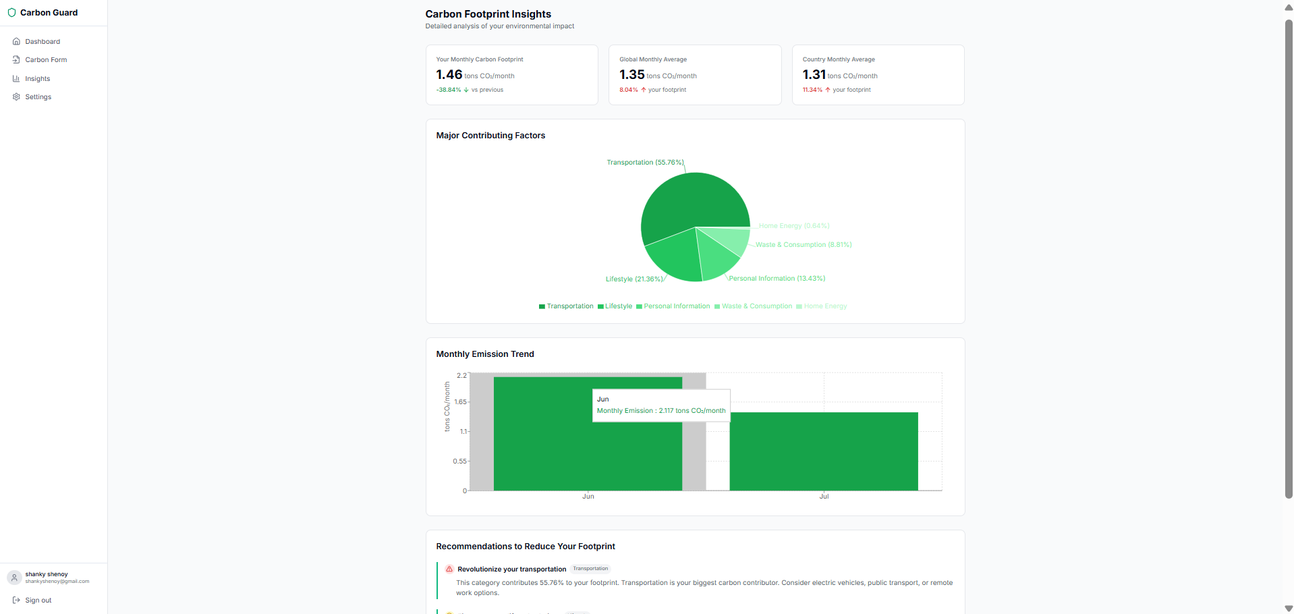Image resolution: width=1294 pixels, height=614 pixels.
Task: Click the "Lifestyle (21.36%)" pie label
Action: pos(634,279)
